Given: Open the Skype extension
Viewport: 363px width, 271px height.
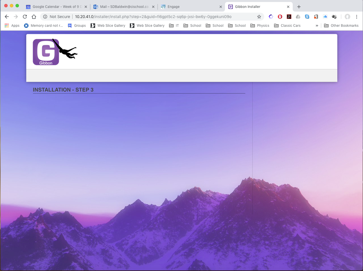Looking at the screenshot, I should [x=307, y=17].
